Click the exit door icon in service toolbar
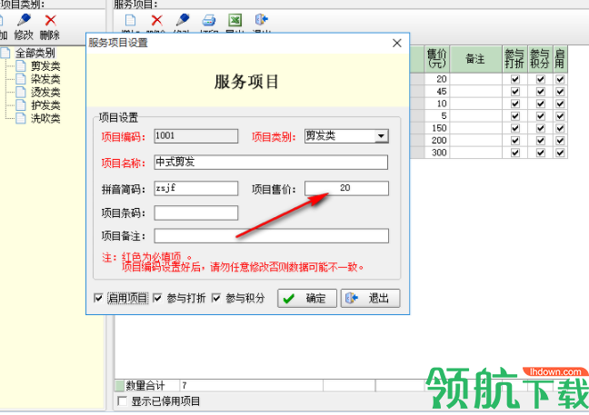 click(x=262, y=19)
